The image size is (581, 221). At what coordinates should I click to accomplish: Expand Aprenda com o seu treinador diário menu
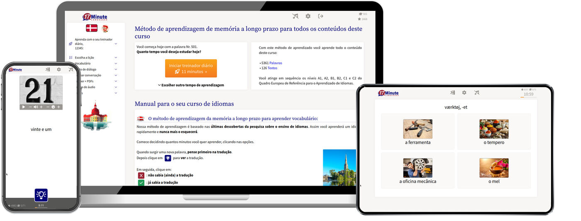tap(116, 44)
